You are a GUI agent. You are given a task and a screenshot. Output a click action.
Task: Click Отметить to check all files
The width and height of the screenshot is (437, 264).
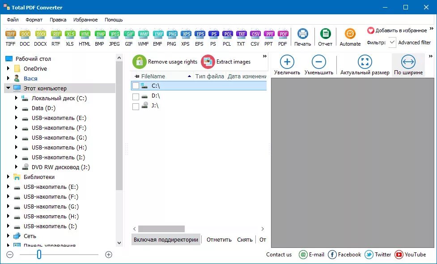coord(219,239)
